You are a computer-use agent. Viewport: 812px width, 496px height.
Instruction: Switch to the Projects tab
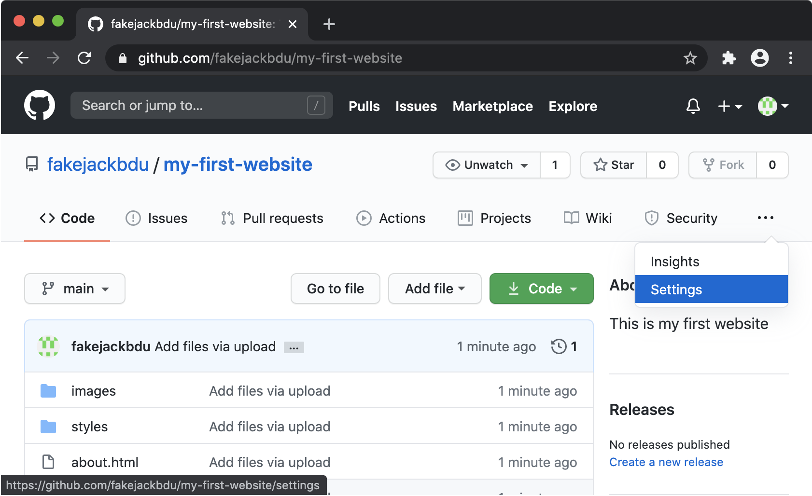click(x=494, y=218)
